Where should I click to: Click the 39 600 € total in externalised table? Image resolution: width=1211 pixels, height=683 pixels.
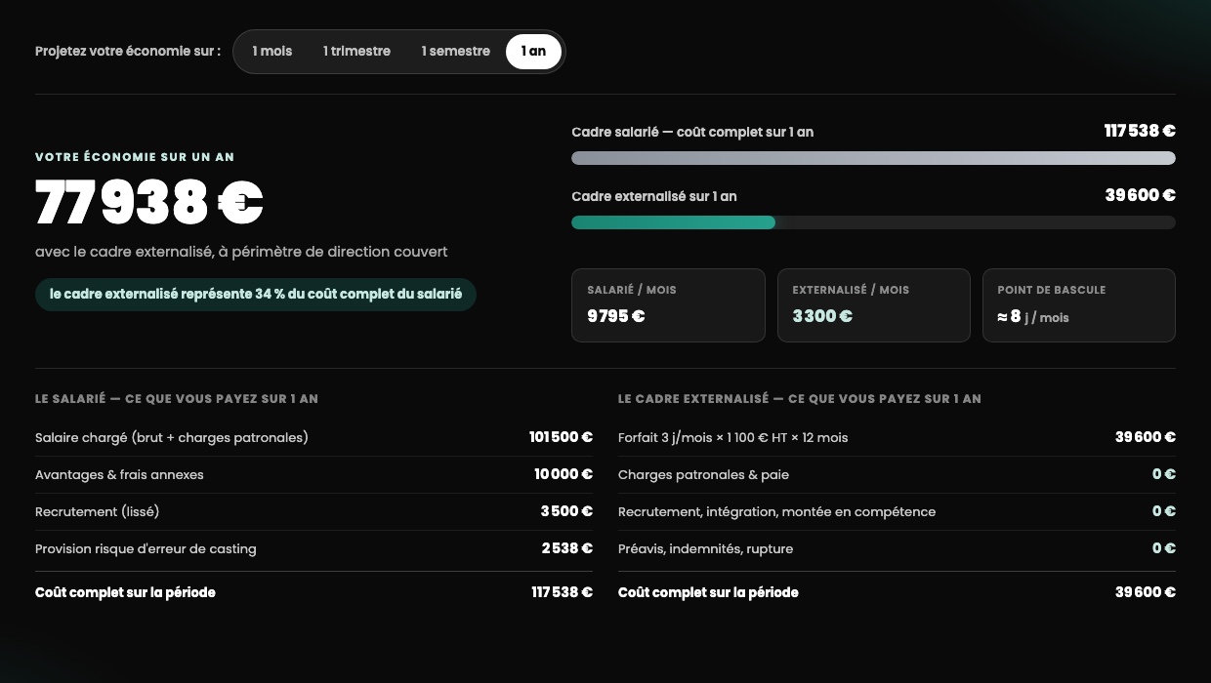tap(1146, 592)
